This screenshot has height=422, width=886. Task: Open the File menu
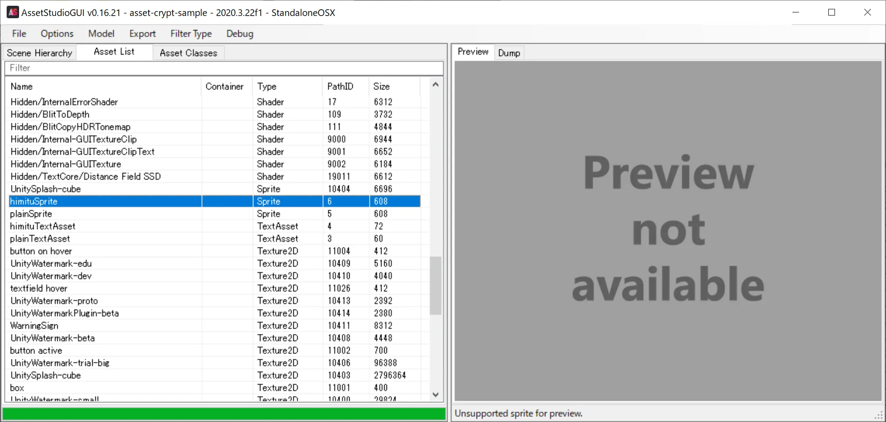19,34
